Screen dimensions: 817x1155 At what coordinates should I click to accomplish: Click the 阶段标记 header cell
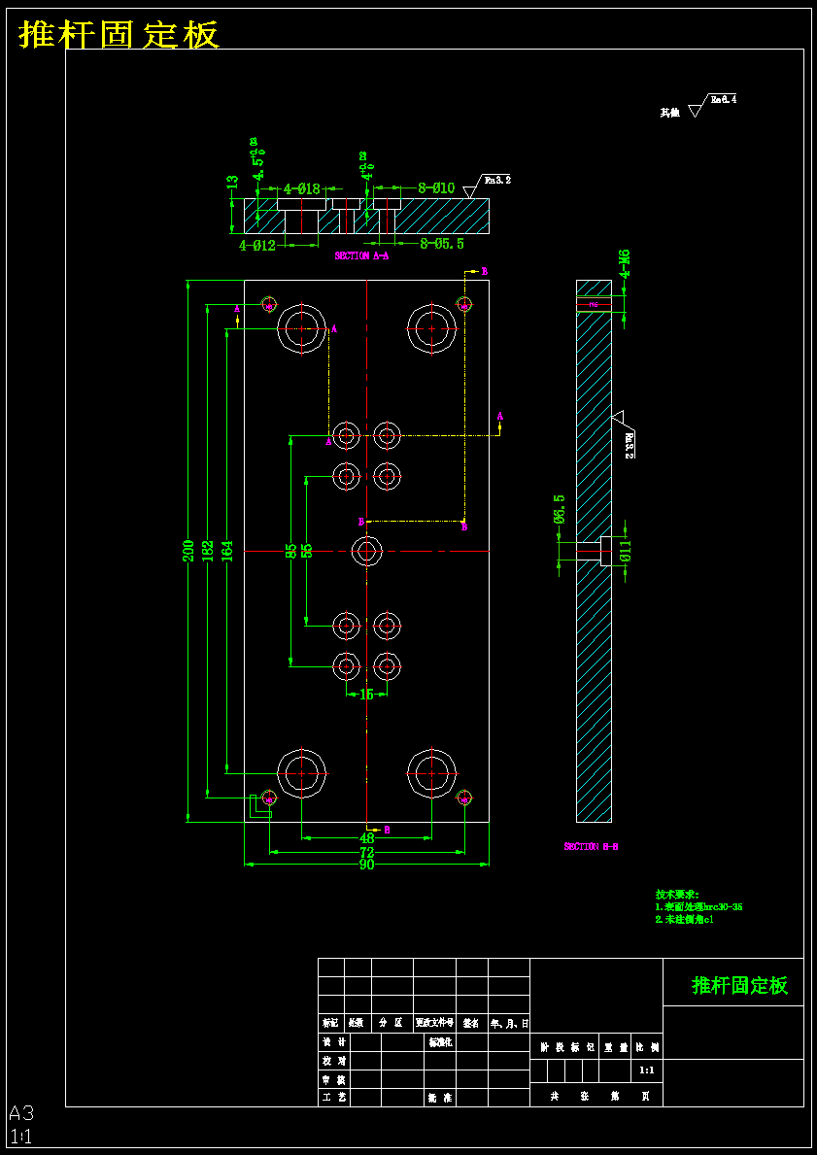[x=564, y=1047]
